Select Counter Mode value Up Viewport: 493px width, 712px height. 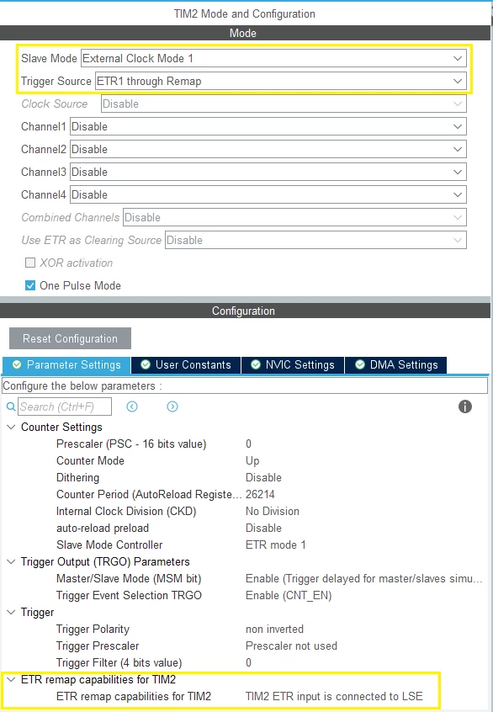(252, 460)
